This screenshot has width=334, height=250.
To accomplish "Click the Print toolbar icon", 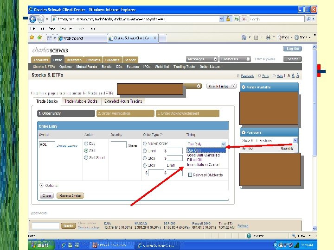I will tap(268, 37).
